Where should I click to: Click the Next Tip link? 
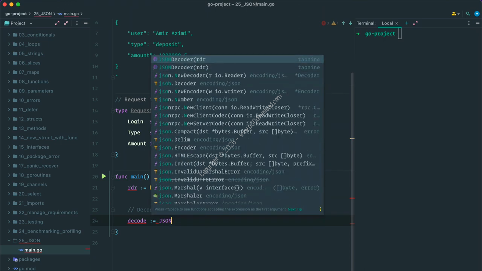point(294,209)
